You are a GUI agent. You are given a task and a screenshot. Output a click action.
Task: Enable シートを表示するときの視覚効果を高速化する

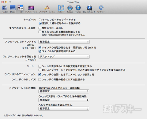pos(40,66)
